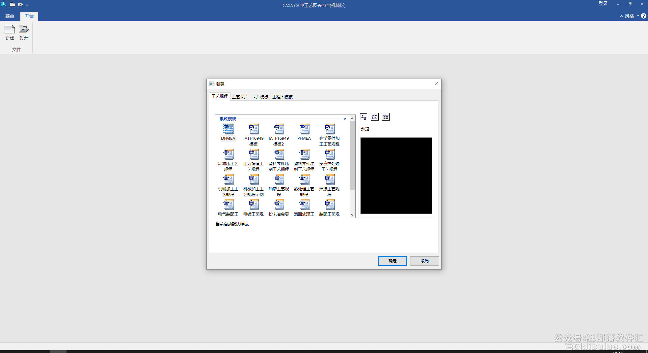Screen dimensions: 648x353
Task: Select the 电气装配工 template icon
Action: 228,205
